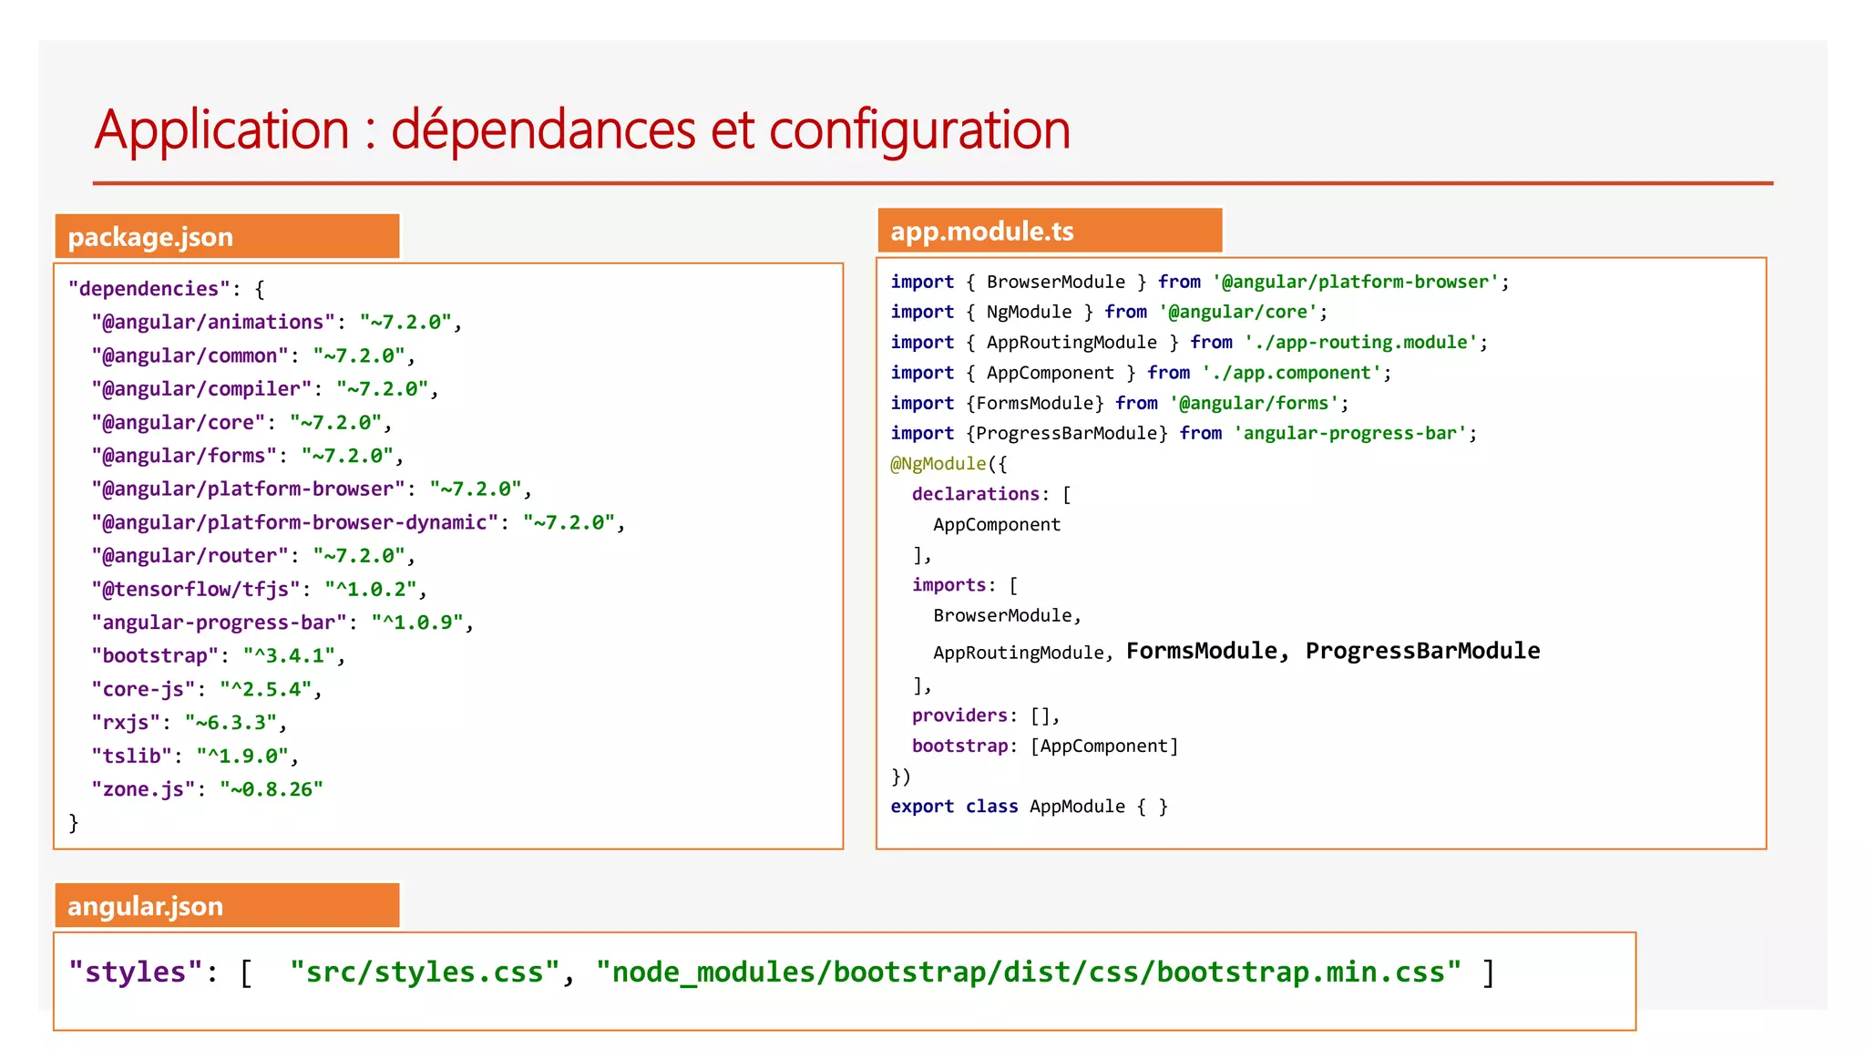Viewport: 1866px width, 1050px height.
Task: Click the "dependencies": { line
Action: point(167,289)
